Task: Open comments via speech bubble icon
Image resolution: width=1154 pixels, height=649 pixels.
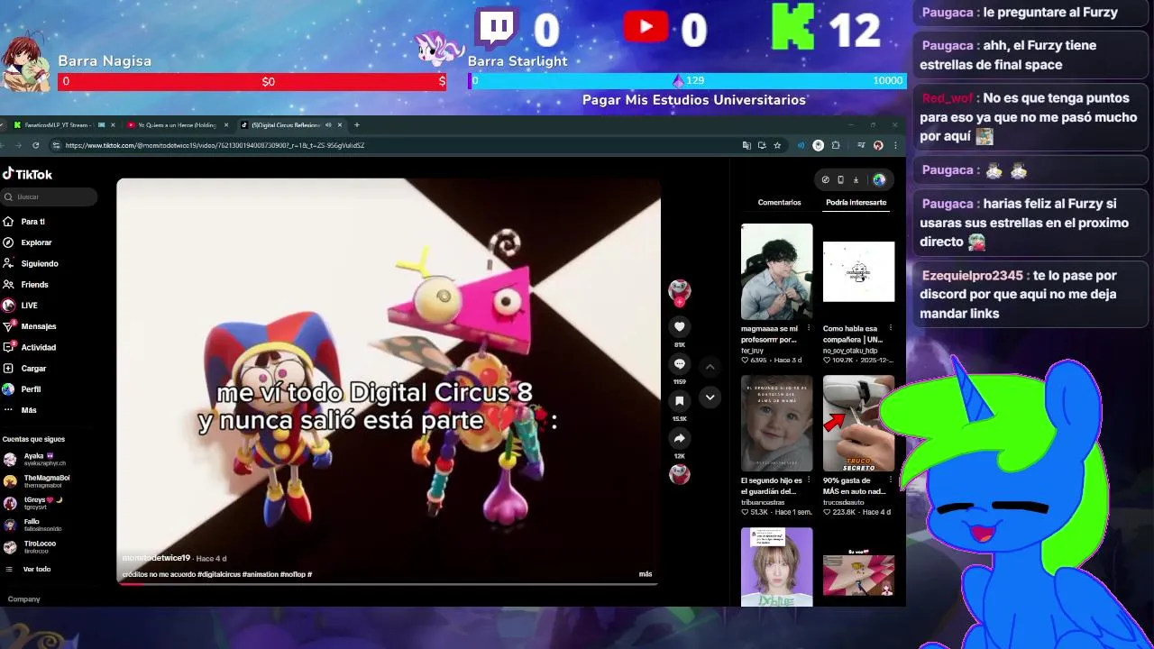Action: pos(680,364)
